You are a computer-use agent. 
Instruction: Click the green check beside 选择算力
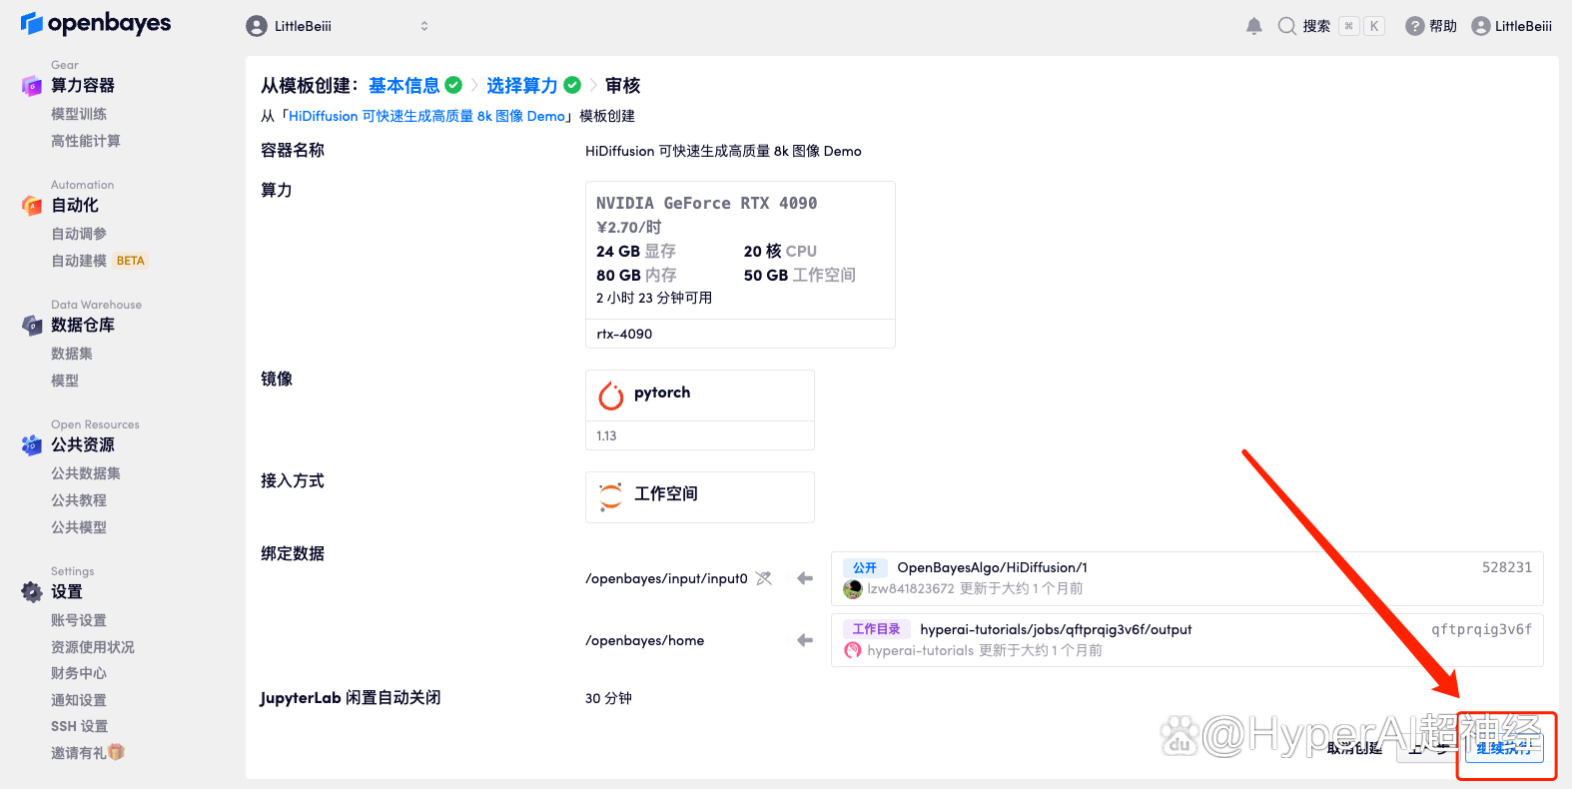click(x=572, y=85)
